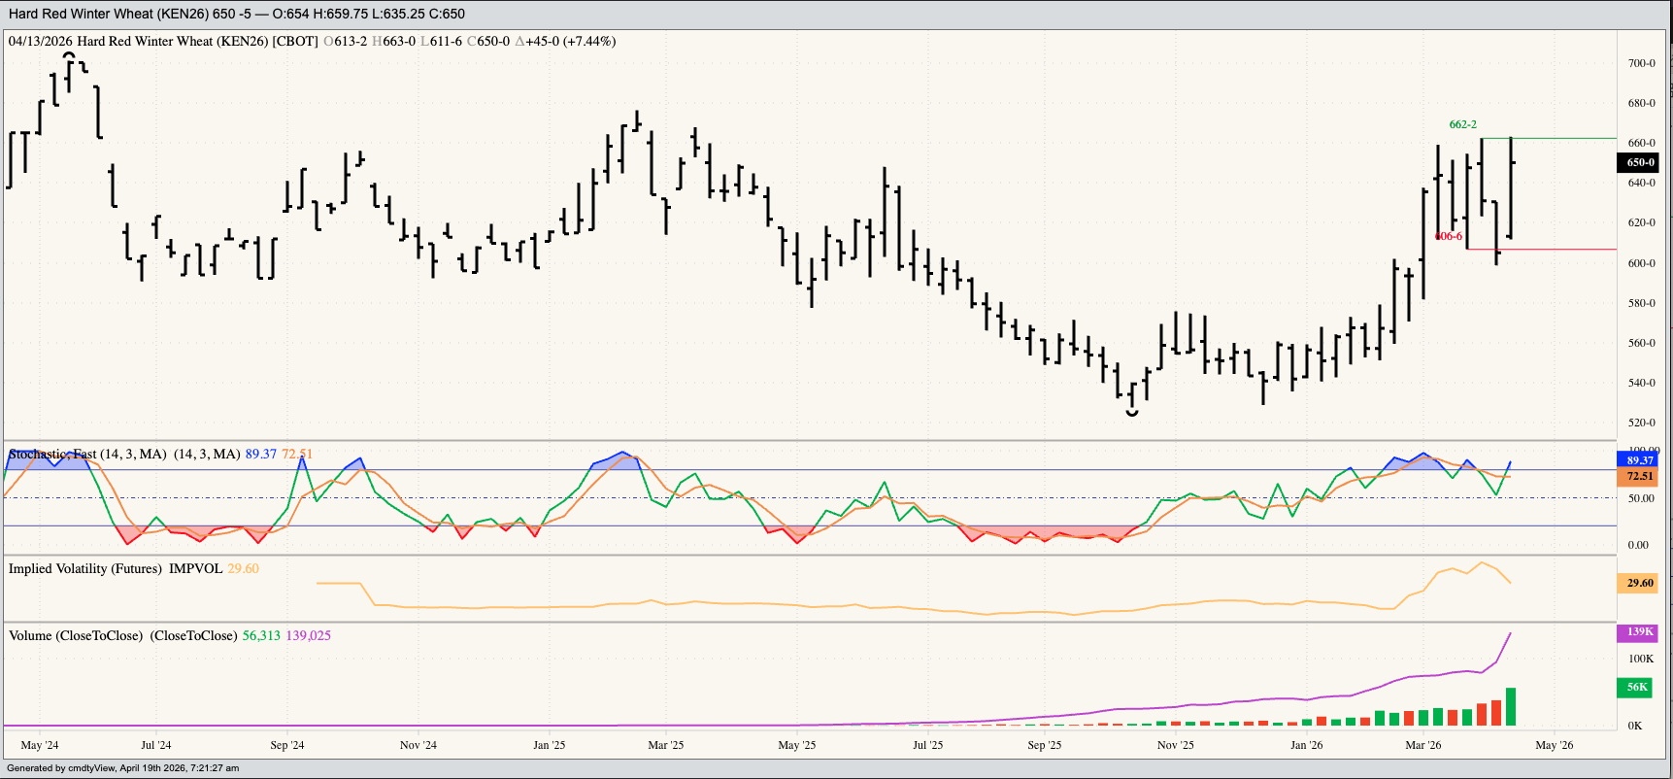This screenshot has width=1673, height=779.
Task: Click the 700-0 price axis label
Action: tap(1641, 63)
